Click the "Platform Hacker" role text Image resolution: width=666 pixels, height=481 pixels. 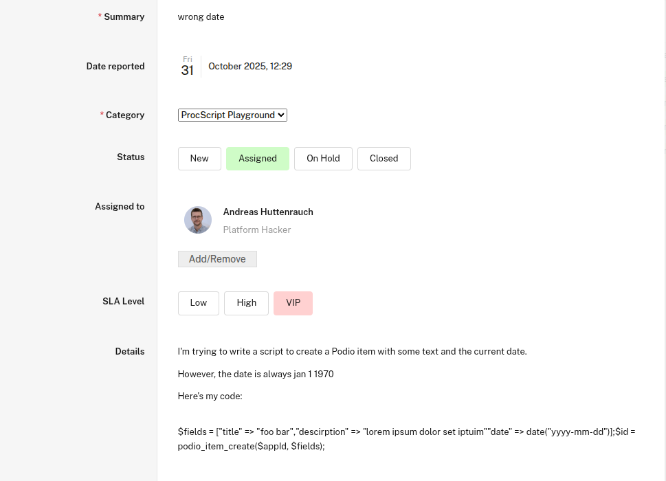click(257, 230)
